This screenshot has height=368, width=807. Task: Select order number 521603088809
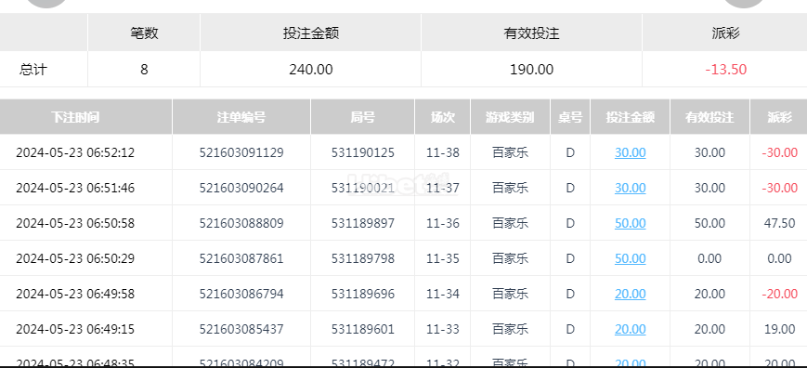[241, 223]
